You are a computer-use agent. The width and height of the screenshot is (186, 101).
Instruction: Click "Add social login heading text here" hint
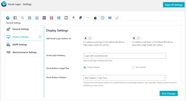tap(98, 60)
